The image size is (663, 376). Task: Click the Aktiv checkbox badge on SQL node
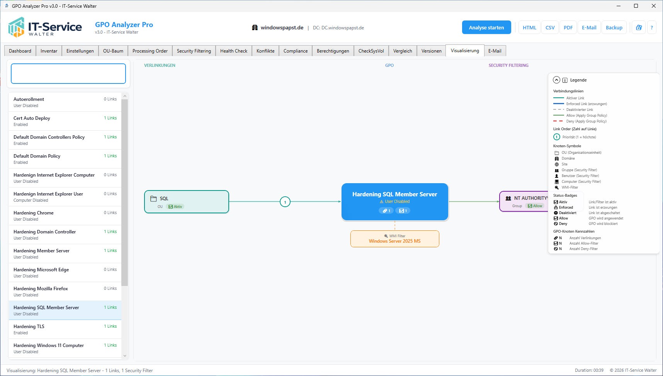175,207
